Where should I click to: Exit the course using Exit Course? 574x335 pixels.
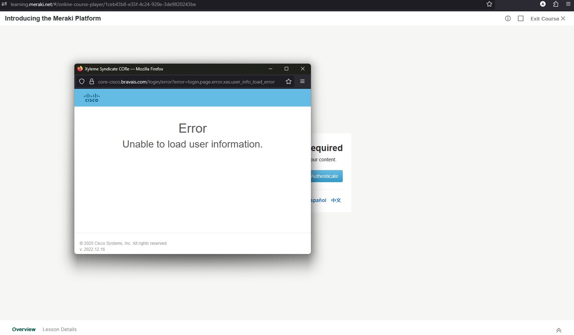point(547,19)
